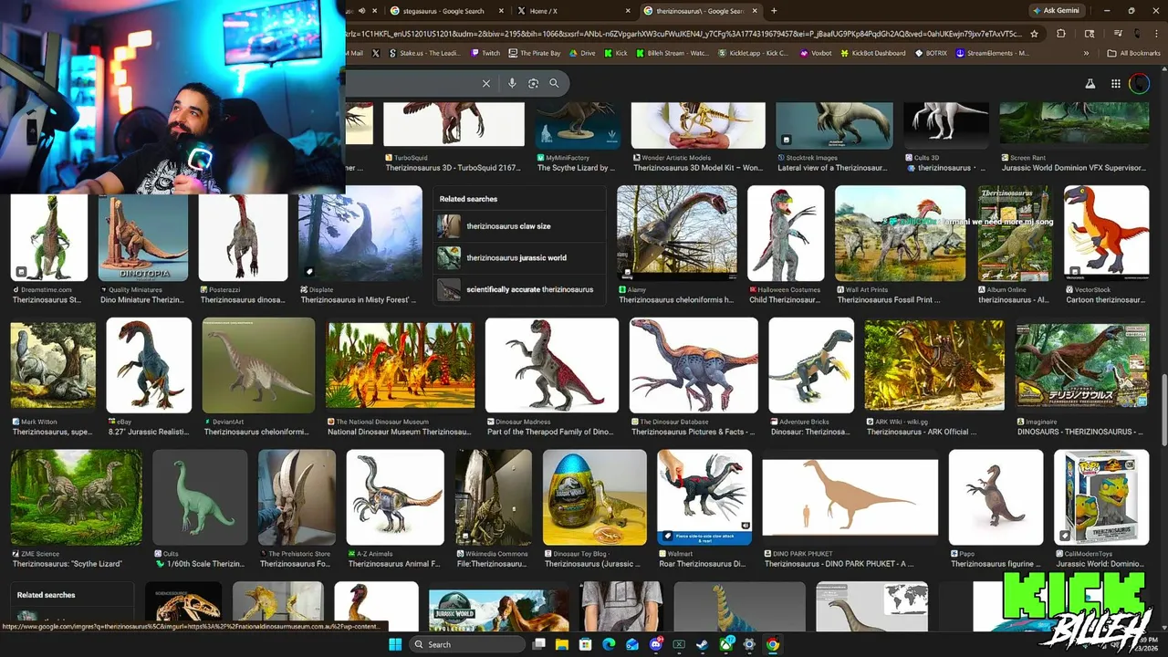Open the Kick bookmark
Screen dimensions: 1168x657
point(616,53)
